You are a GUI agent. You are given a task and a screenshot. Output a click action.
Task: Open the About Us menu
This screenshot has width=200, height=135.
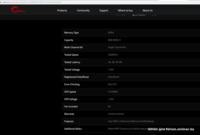(147, 10)
